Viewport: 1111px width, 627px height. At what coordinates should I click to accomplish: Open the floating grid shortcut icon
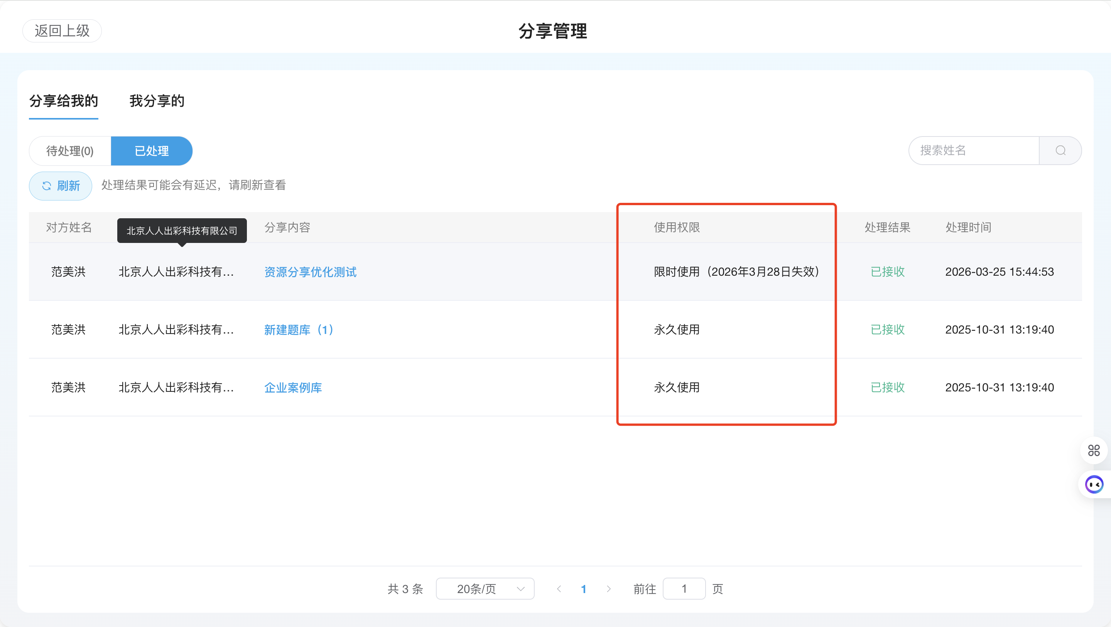(x=1094, y=450)
